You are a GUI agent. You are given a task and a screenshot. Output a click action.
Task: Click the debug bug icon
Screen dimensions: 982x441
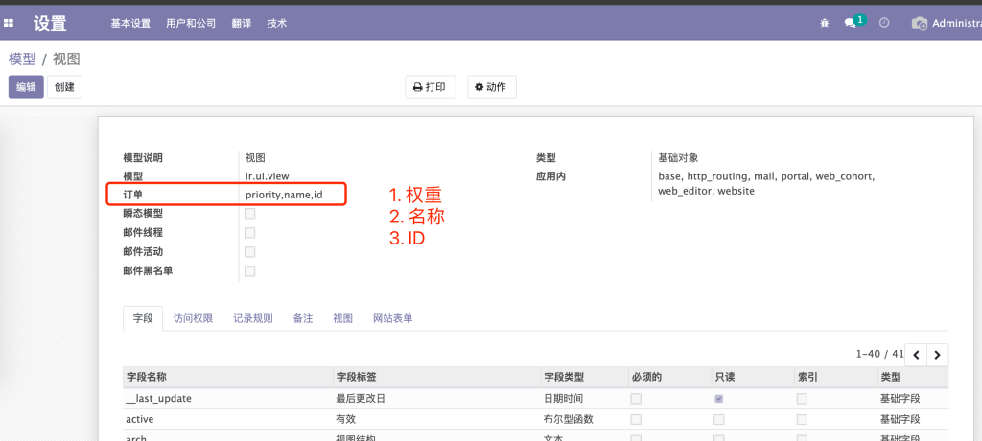coord(824,23)
